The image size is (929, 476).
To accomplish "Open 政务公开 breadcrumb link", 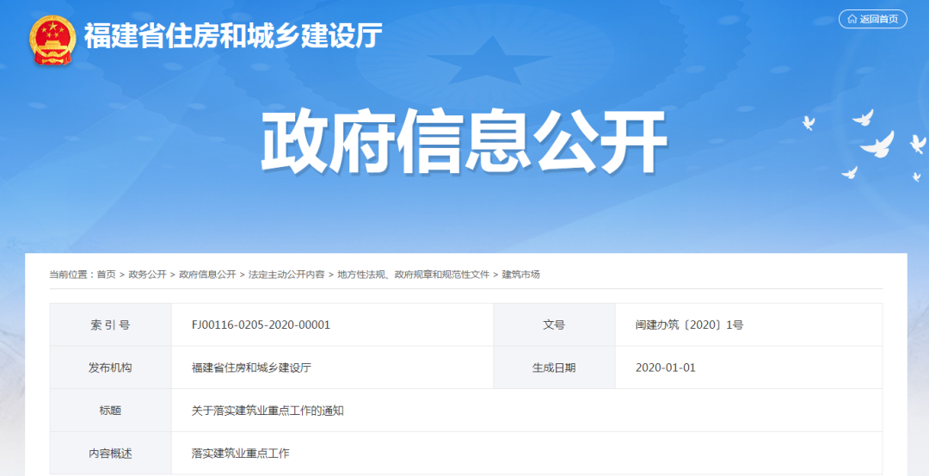I will coord(148,275).
